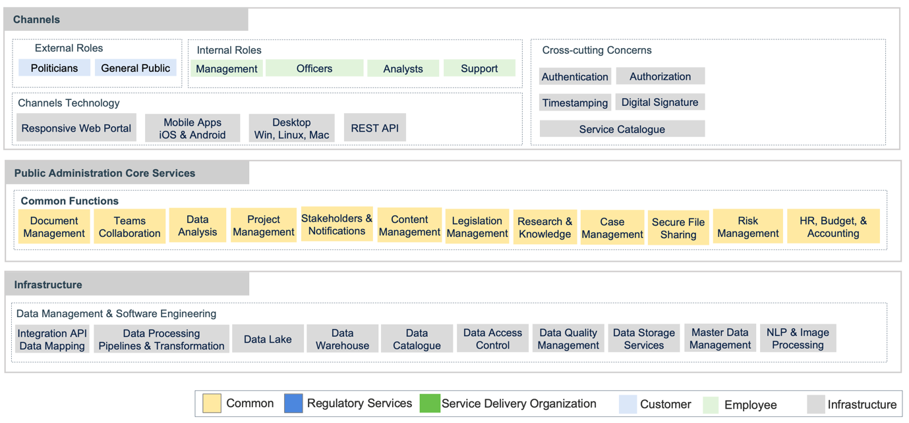909x423 pixels.
Task: Open the Service Catalogue block
Action: pyautogui.click(x=622, y=130)
